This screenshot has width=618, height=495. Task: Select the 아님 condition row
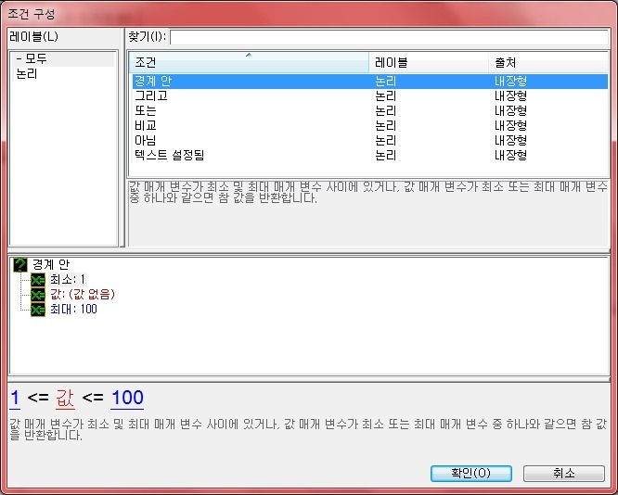point(369,140)
